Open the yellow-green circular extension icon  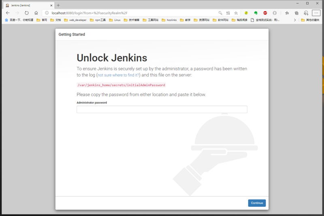tap(246, 13)
